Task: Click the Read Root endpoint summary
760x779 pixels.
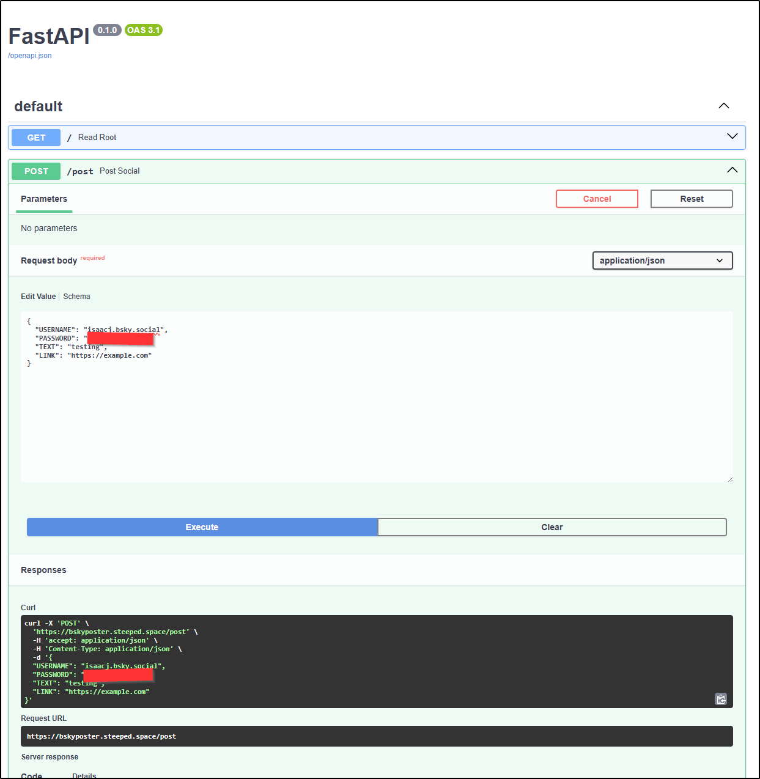Action: click(x=97, y=137)
